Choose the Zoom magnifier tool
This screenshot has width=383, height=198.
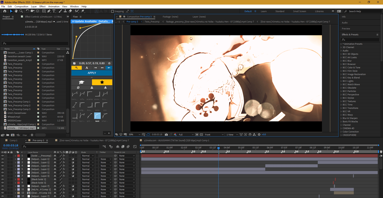point(21,11)
